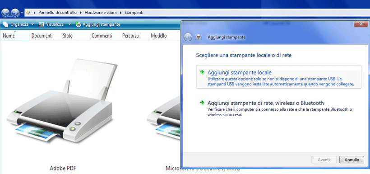Click the Explorer forward arrow button
Viewport: 370px width, 174px height.
15,13
